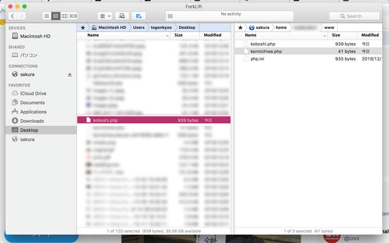Select iCloud Drive in the sidebar
Viewport: 389px width, 243px height.
33,93
